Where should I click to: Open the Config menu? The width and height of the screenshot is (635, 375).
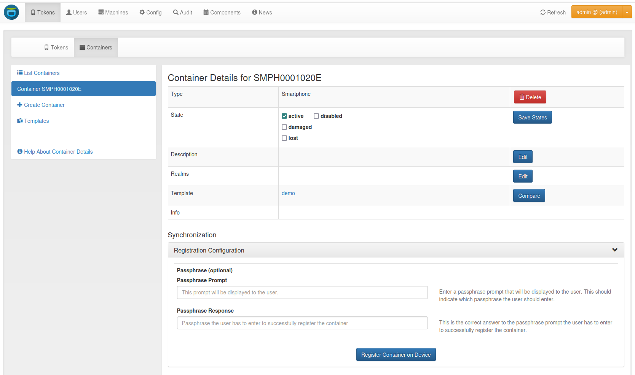150,12
